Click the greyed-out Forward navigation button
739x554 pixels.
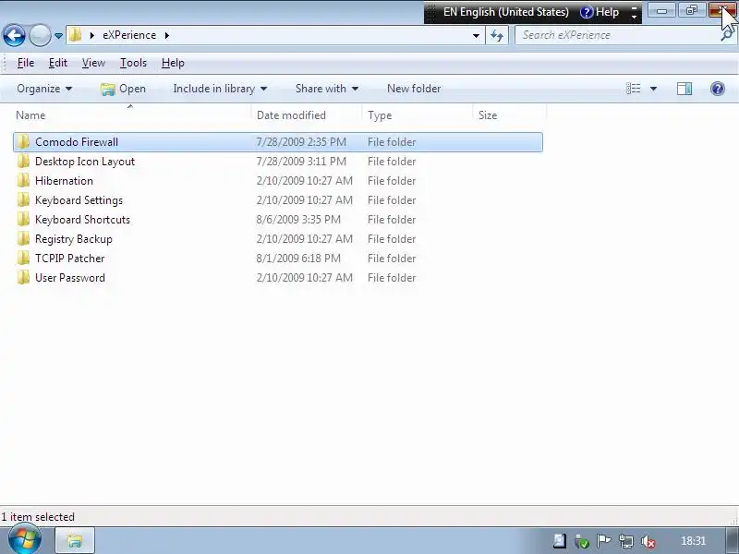[x=40, y=35]
